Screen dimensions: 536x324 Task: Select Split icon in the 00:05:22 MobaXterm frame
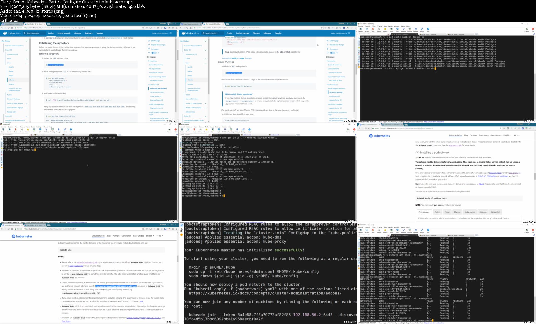tap(397, 29)
